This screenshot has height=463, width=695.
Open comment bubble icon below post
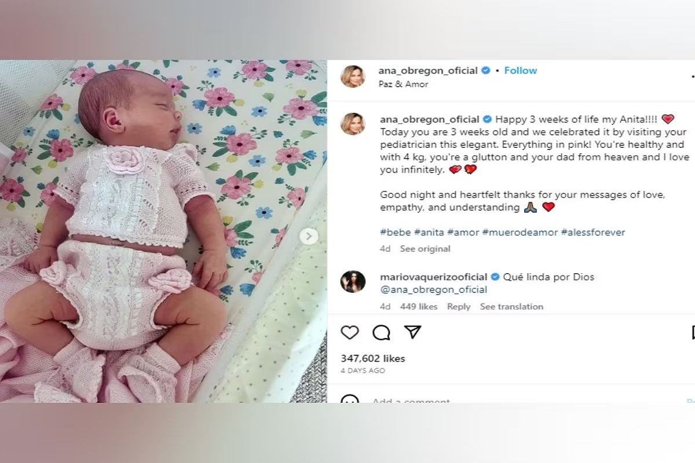click(x=381, y=332)
